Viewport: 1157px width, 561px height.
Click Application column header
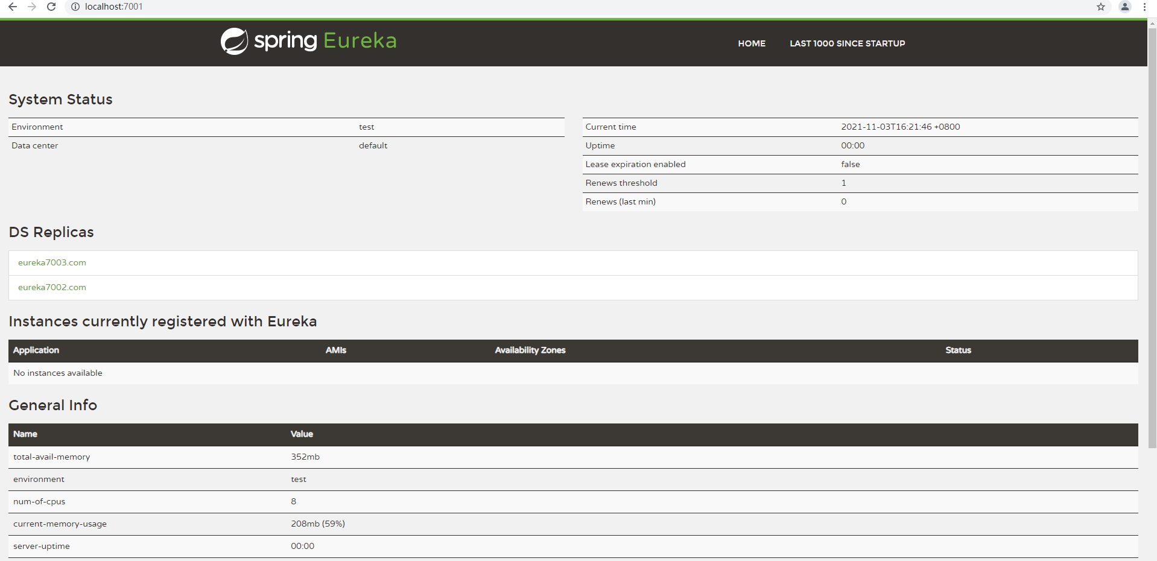[x=36, y=350]
